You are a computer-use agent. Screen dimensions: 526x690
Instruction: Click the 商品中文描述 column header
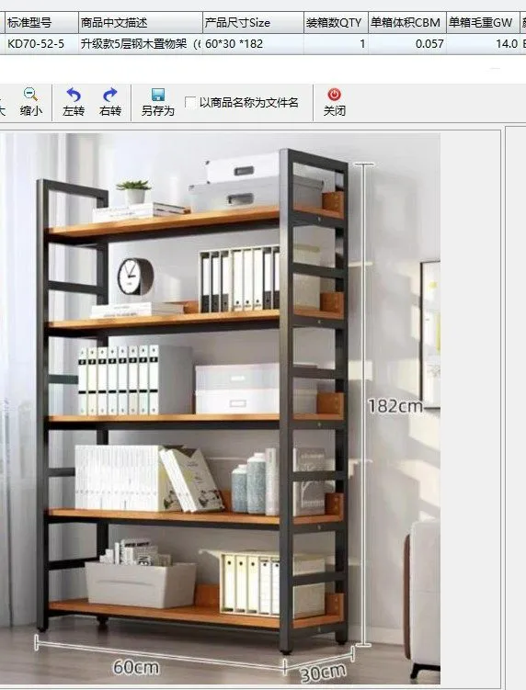[x=140, y=22]
